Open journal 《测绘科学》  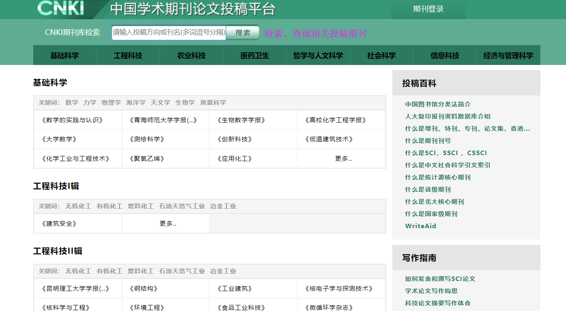[147, 139]
